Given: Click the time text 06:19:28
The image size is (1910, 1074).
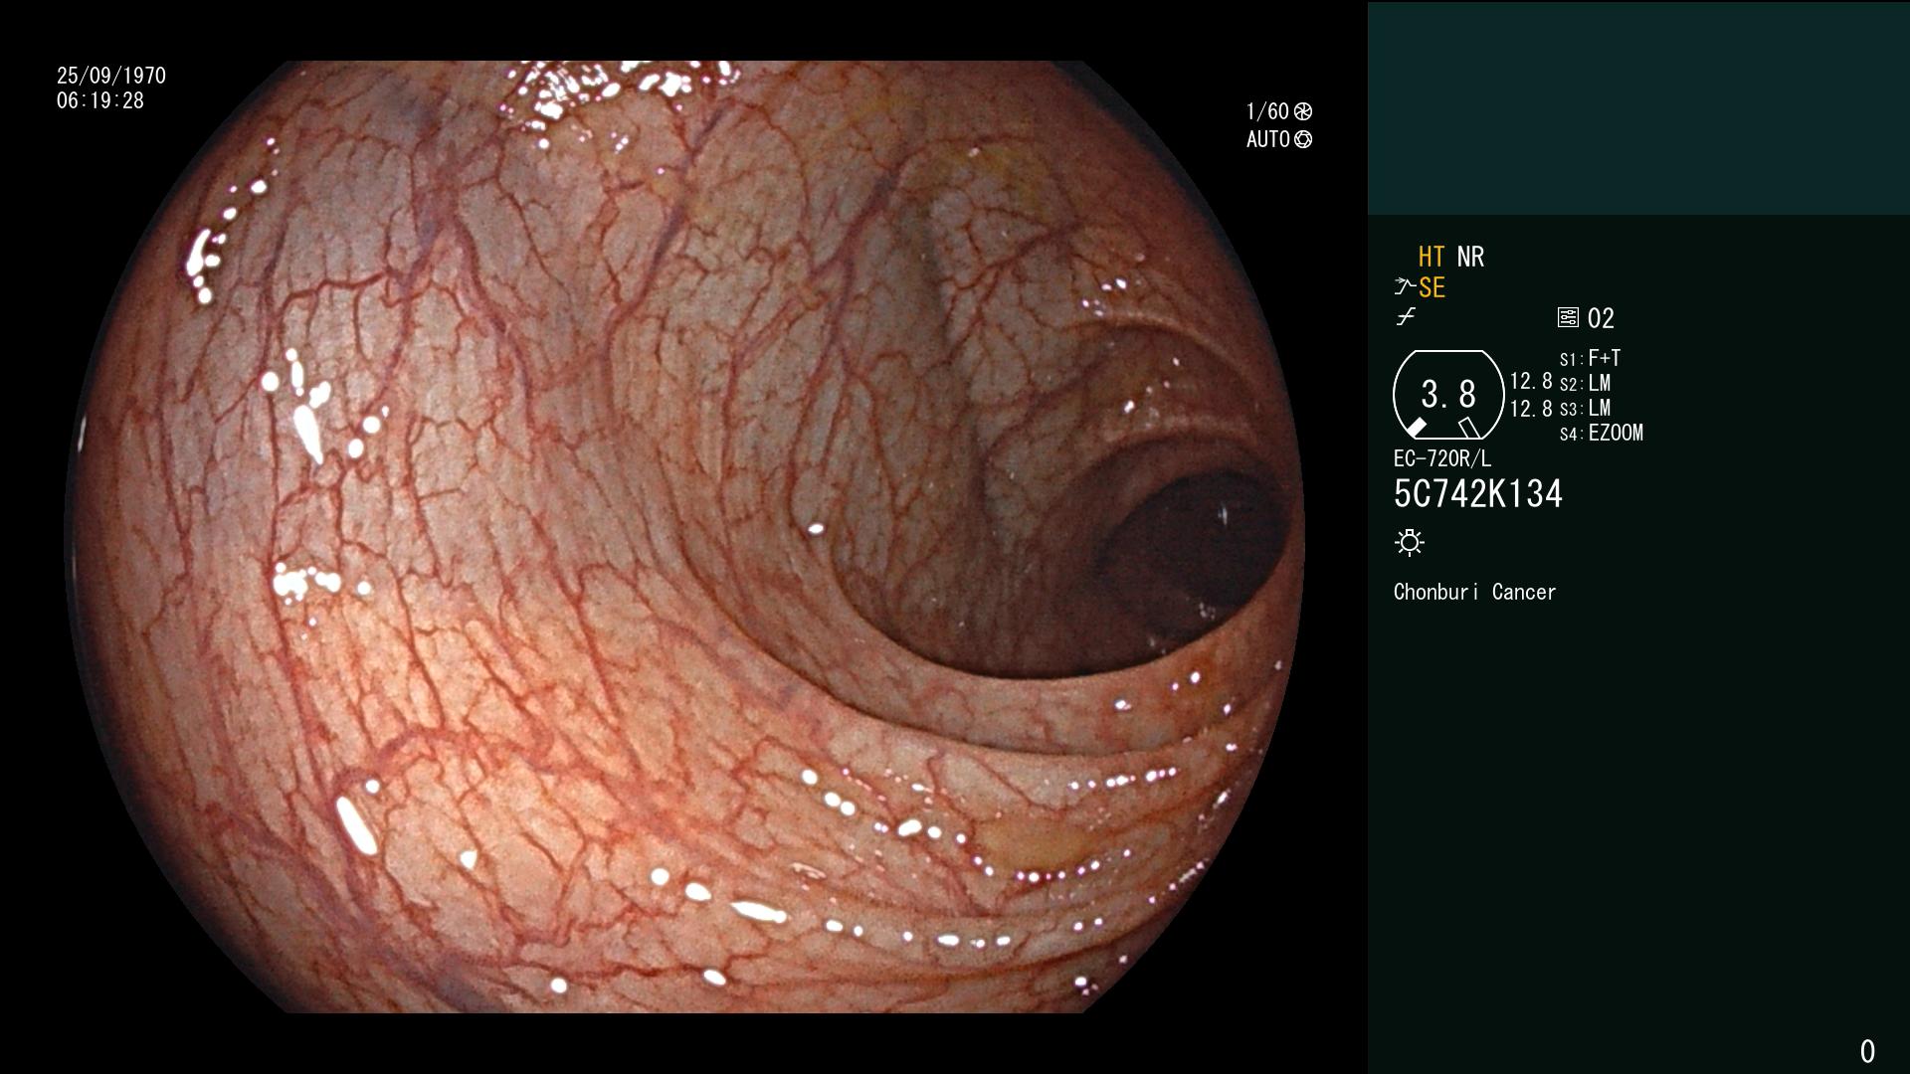Looking at the screenshot, I should click(100, 100).
